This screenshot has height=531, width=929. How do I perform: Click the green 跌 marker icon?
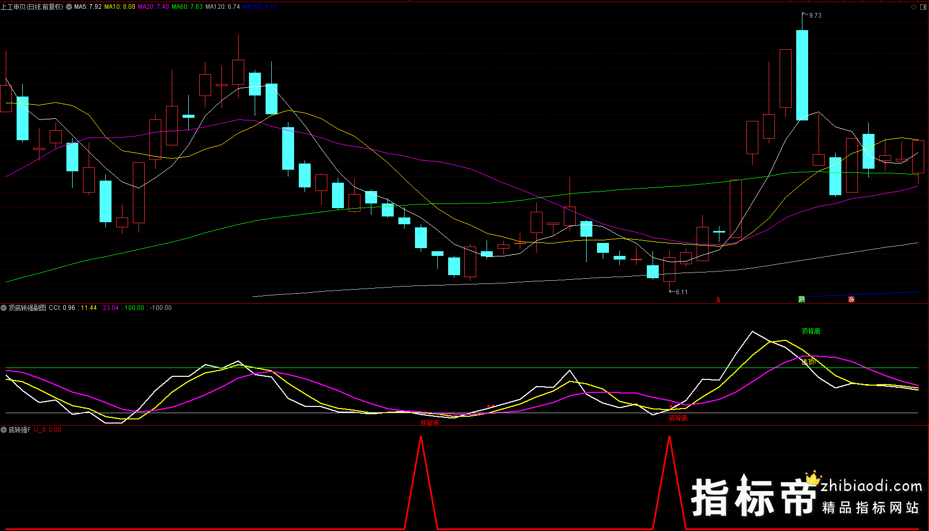(801, 299)
